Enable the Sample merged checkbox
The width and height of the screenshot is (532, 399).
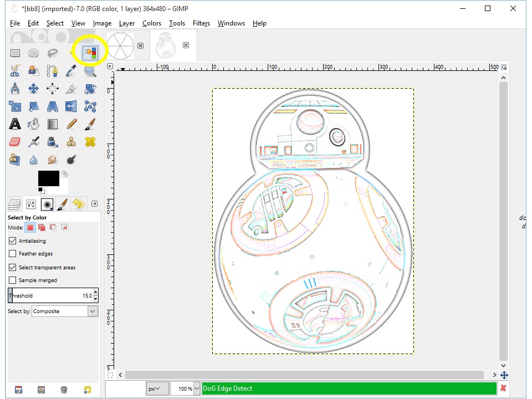13,280
